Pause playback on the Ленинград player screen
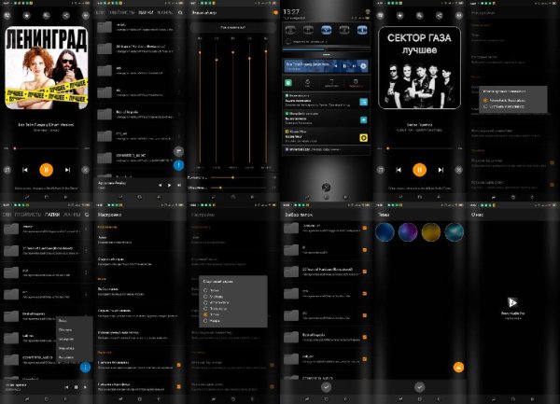Image resolution: width=560 pixels, height=404 pixels. click(x=46, y=170)
